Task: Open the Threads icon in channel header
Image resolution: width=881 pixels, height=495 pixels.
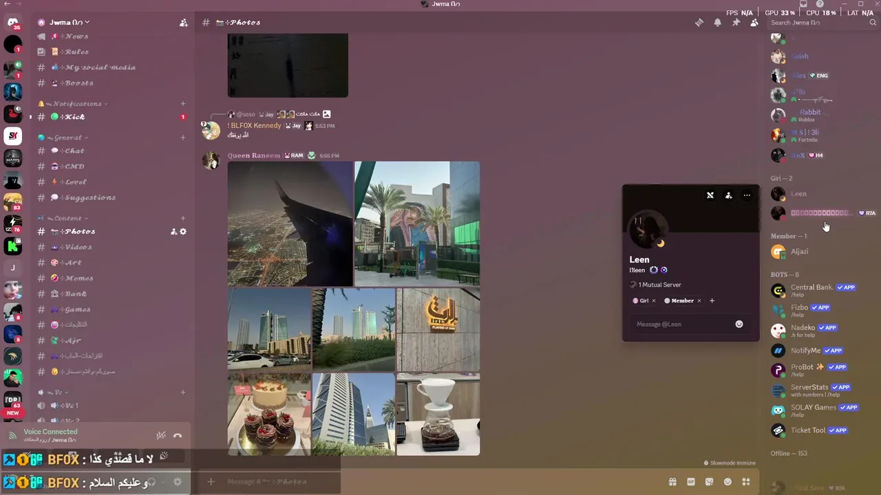Action: [x=699, y=23]
